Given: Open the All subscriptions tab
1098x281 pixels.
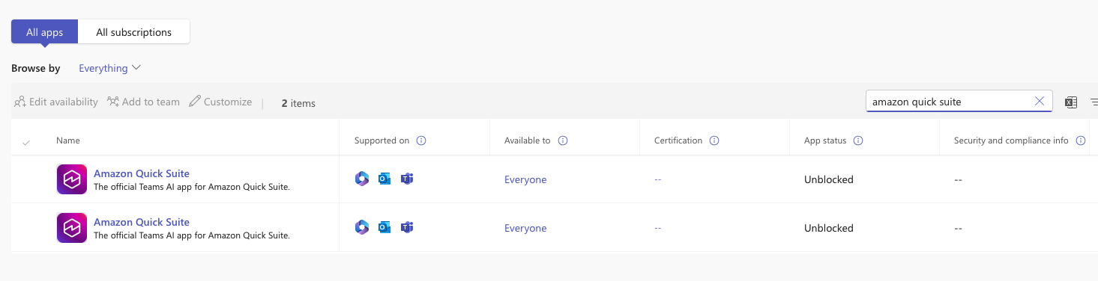Looking at the screenshot, I should click(x=133, y=32).
